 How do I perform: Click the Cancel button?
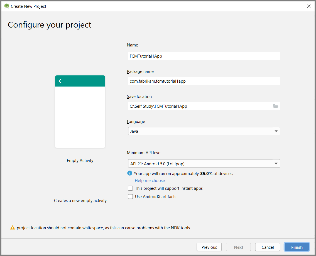click(267, 247)
